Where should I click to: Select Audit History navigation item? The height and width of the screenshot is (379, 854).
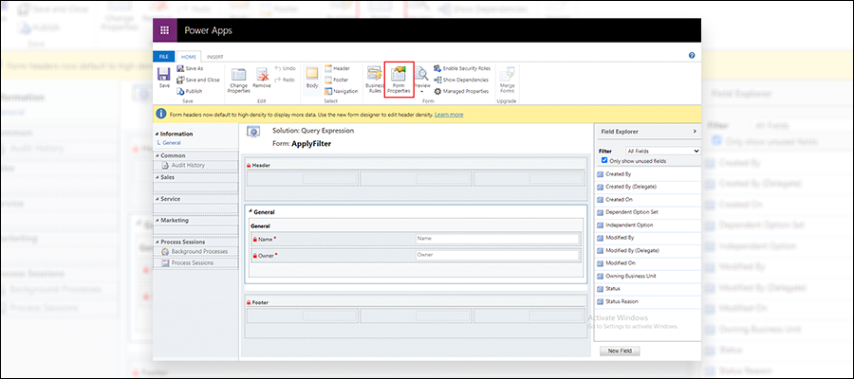point(188,165)
